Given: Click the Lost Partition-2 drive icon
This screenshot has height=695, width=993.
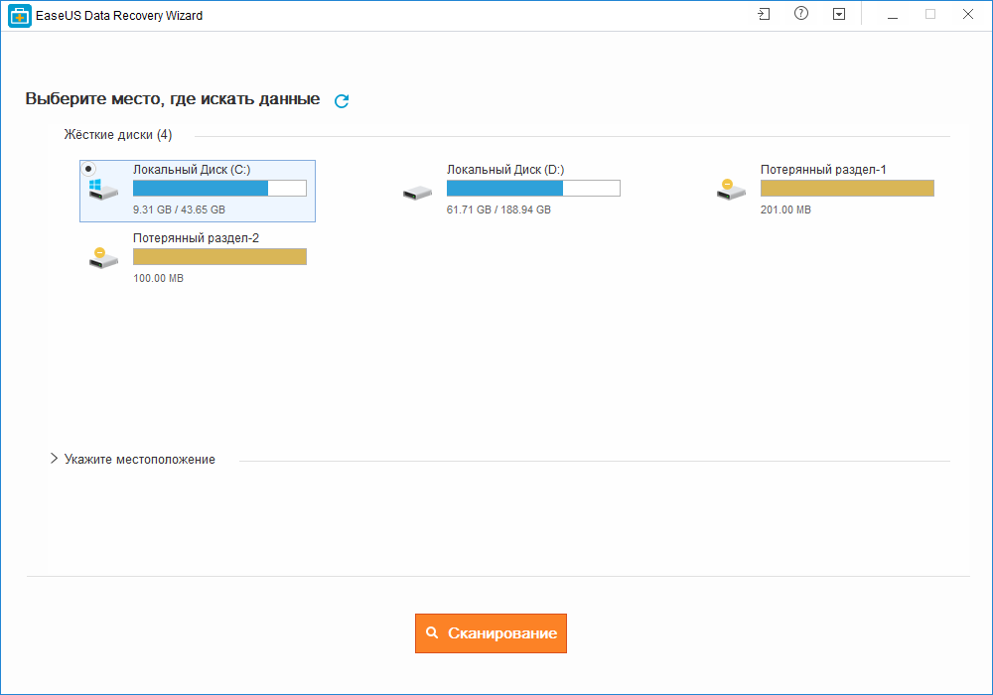Looking at the screenshot, I should 103,257.
